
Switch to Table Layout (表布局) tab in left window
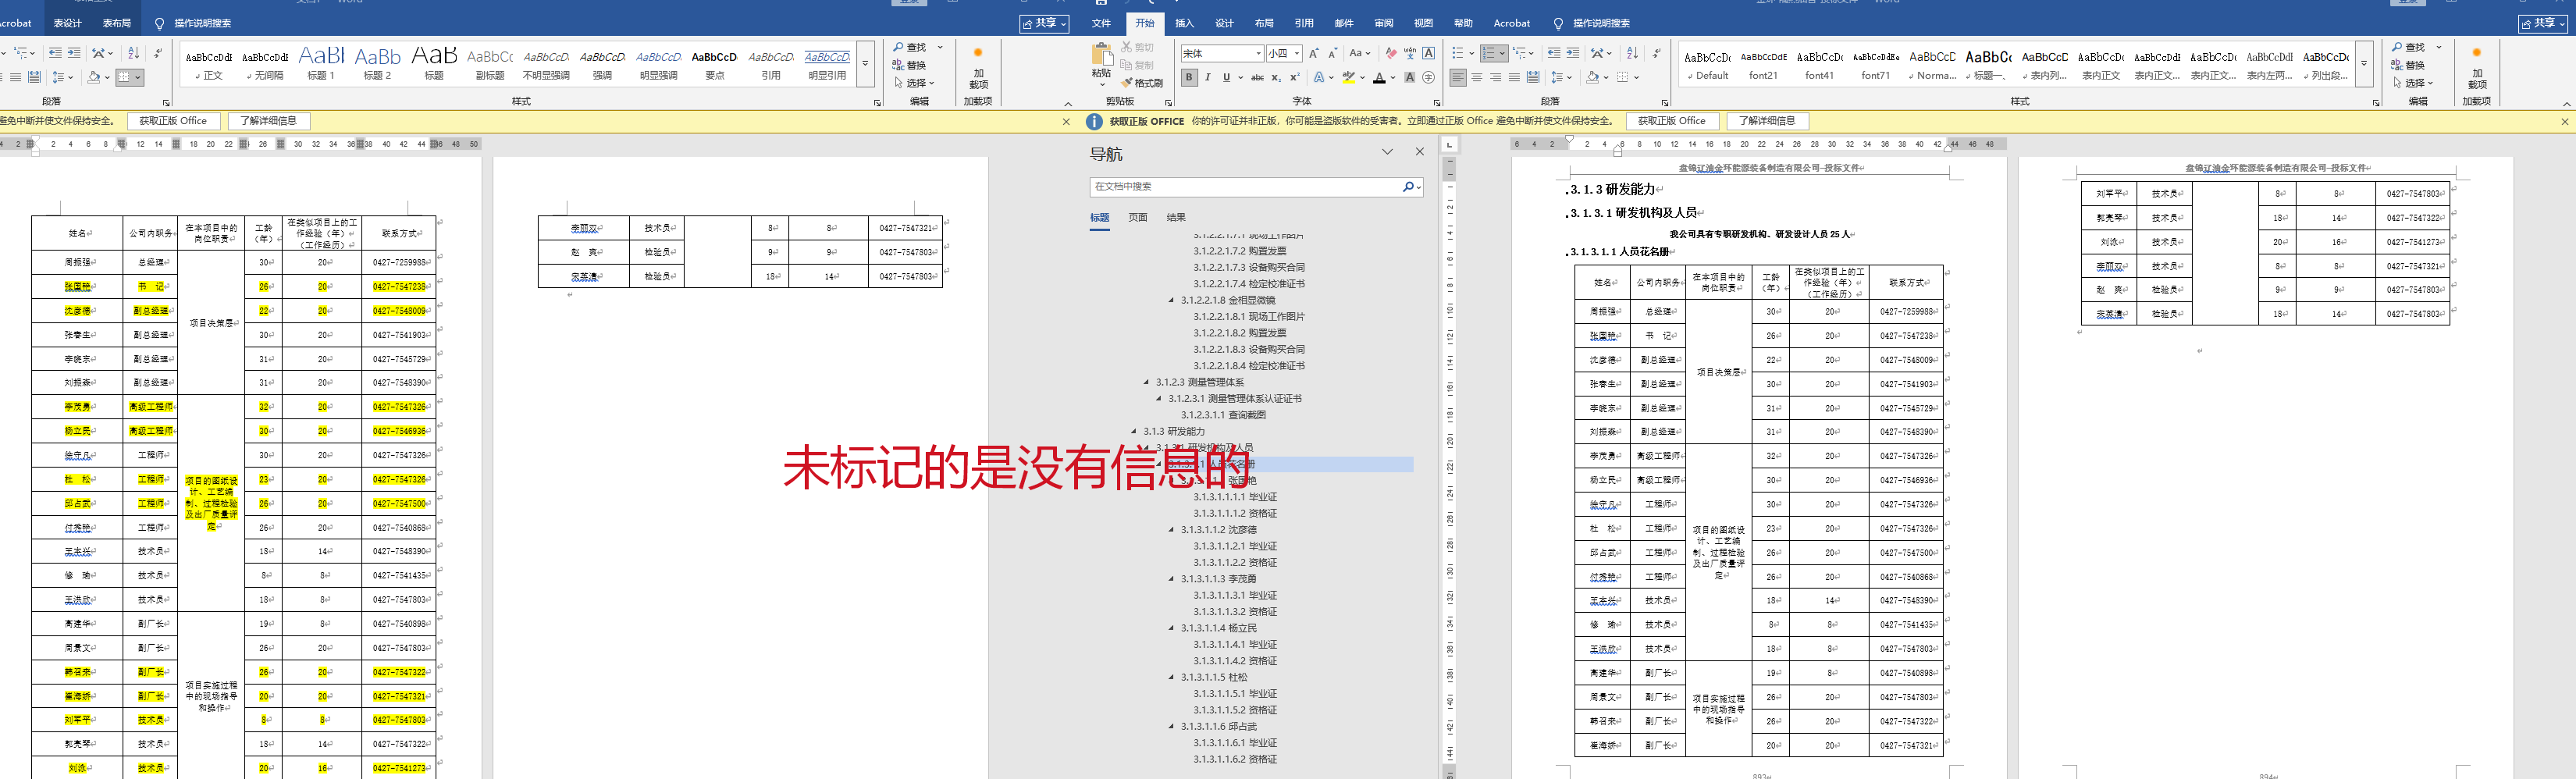(x=116, y=23)
